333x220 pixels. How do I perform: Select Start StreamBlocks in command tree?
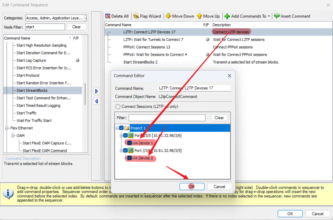(32, 90)
